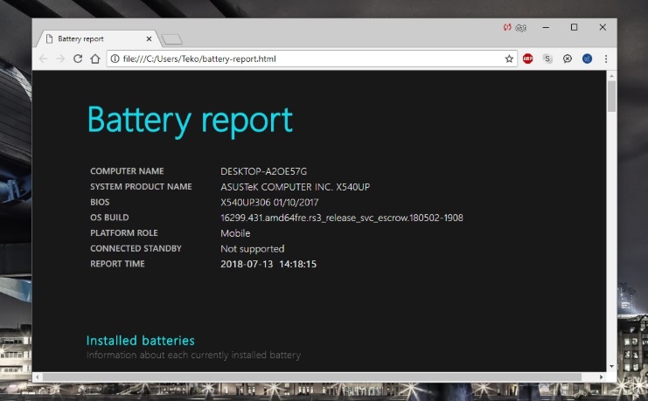This screenshot has height=401, width=648.
Task: Click the horizontal scrollbar left arrow
Action: 38,377
